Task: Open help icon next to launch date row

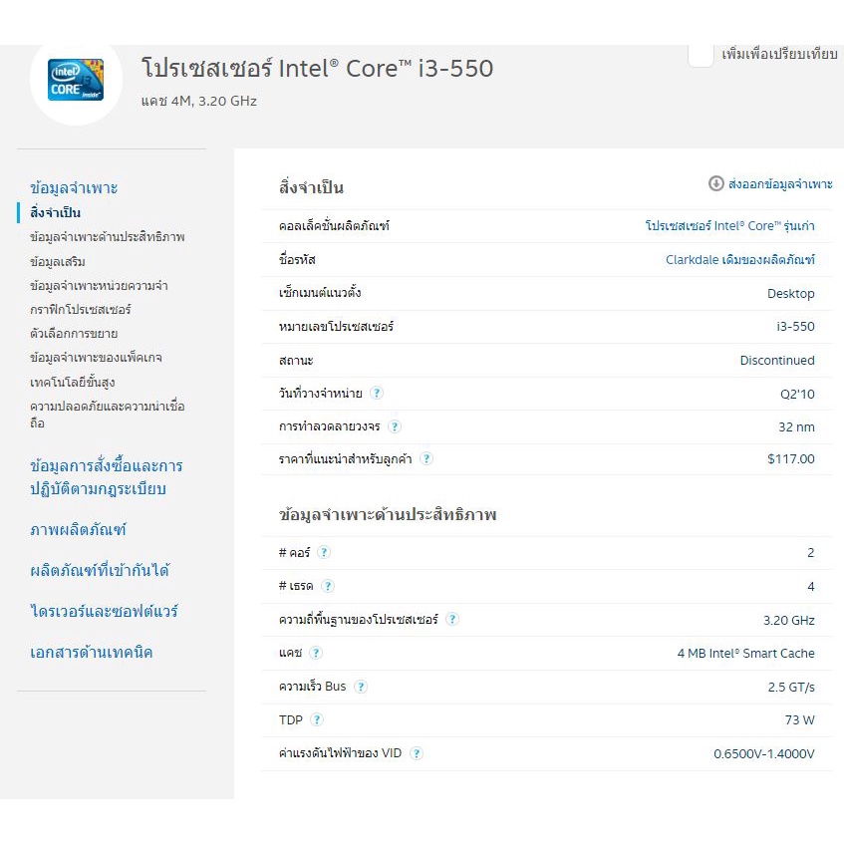Action: click(377, 394)
